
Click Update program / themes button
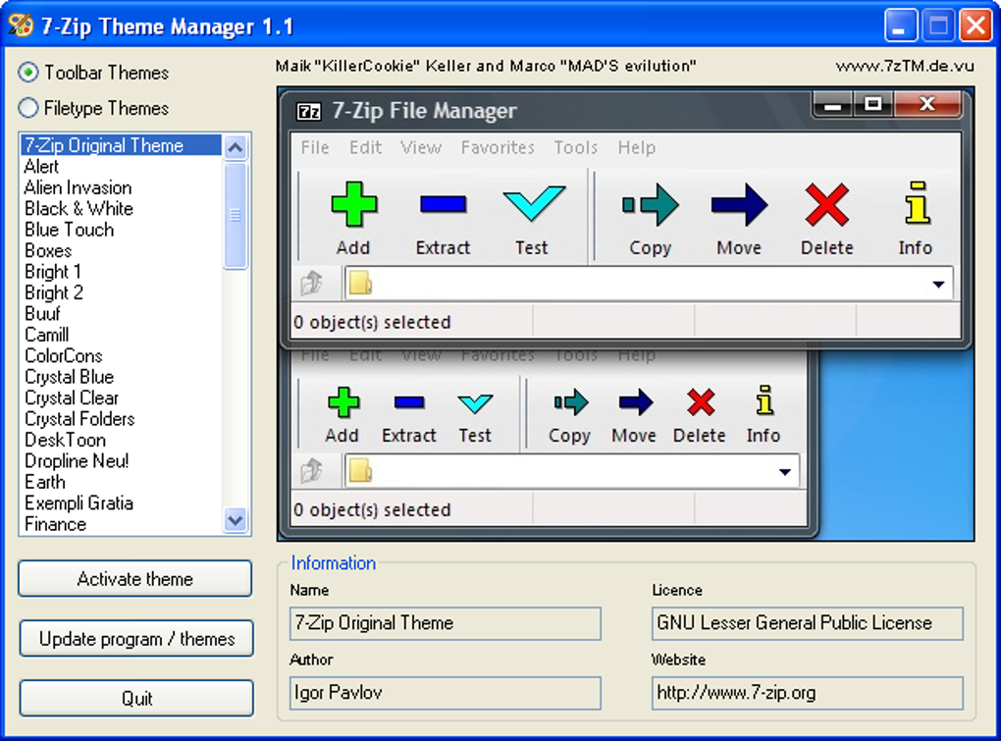[136, 638]
